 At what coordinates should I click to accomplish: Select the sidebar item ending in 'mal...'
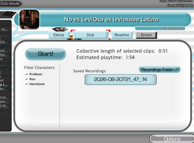tap(4, 97)
